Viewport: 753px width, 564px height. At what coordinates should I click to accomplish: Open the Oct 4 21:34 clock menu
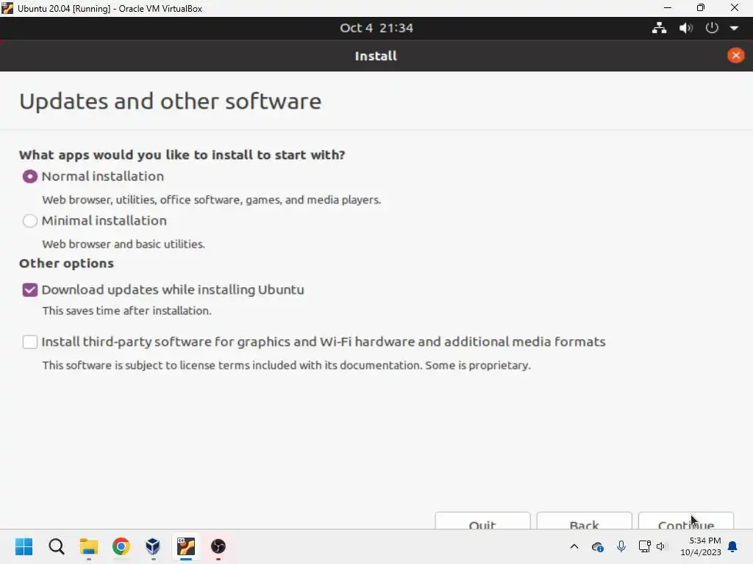[376, 28]
